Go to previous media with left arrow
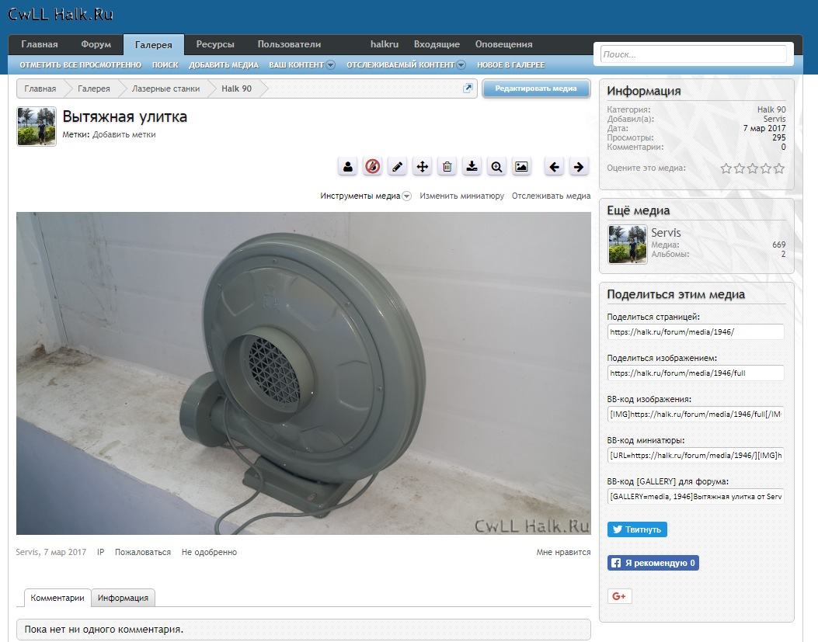The width and height of the screenshot is (818, 642). coord(553,166)
